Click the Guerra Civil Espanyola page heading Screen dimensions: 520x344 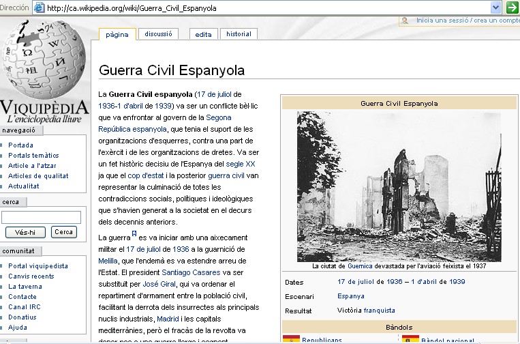click(172, 70)
